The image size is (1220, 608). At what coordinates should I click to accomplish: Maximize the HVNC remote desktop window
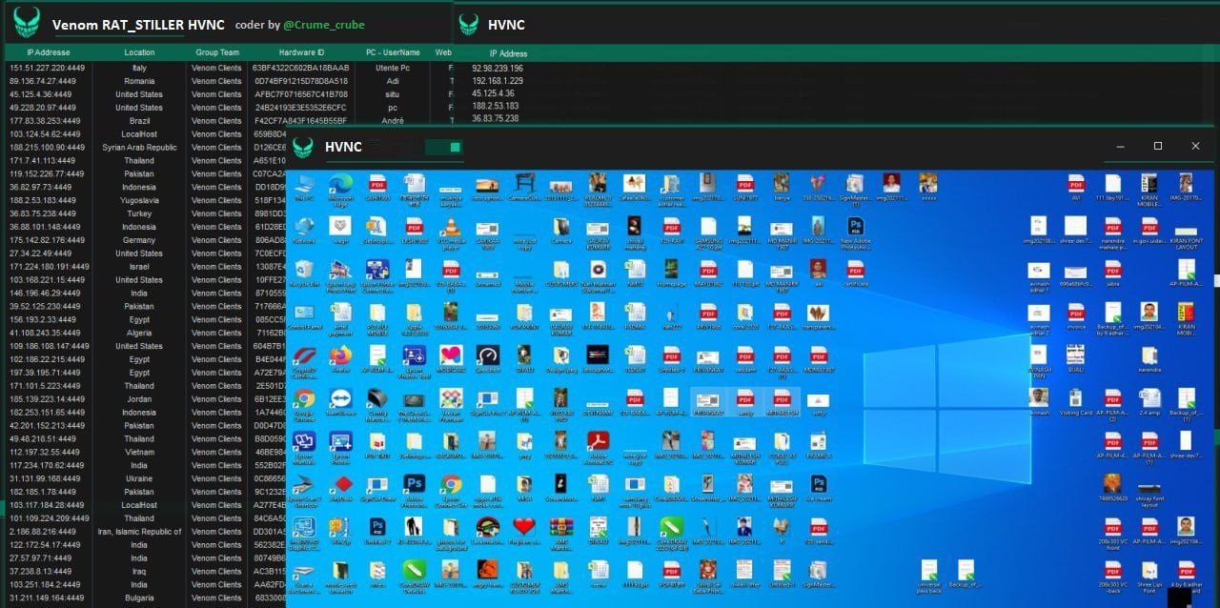1158,146
